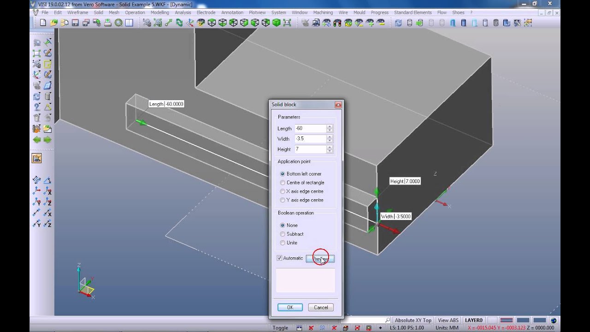This screenshot has width=590, height=332.
Task: Click the Preview button
Action: [x=320, y=259]
